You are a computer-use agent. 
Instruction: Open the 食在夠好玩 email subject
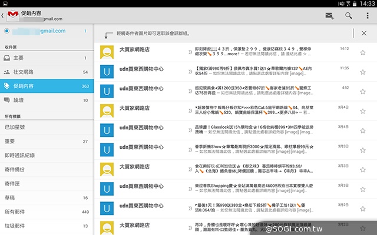[254, 169]
